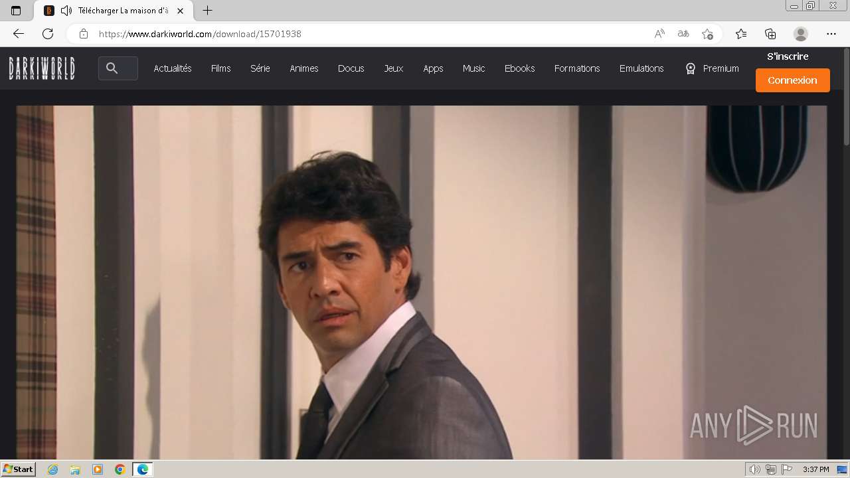Click the show desktop tray icon
The height and width of the screenshot is (478, 850).
tap(842, 469)
